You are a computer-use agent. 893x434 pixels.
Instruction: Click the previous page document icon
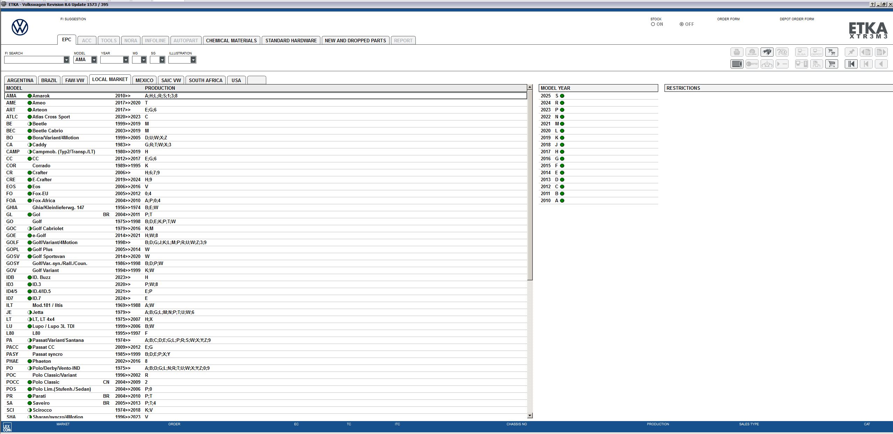point(866,52)
